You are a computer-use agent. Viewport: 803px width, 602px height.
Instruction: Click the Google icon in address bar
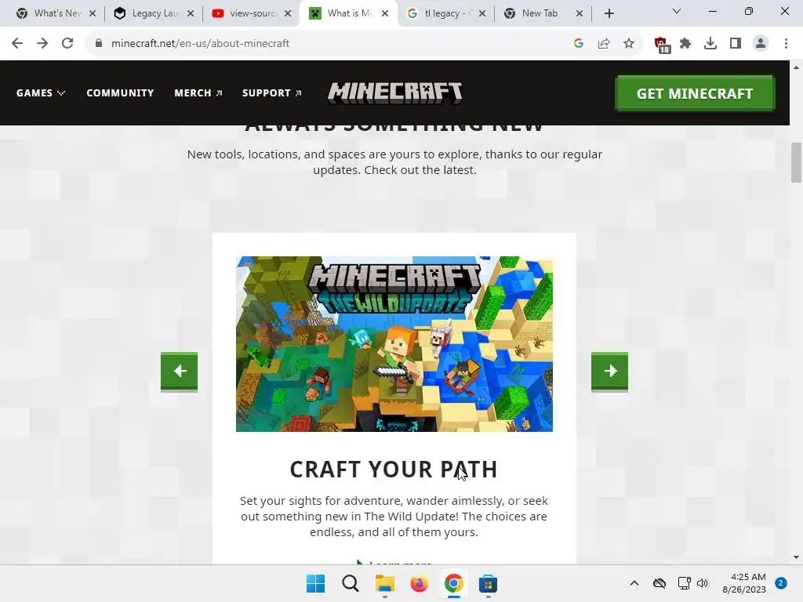coord(579,44)
